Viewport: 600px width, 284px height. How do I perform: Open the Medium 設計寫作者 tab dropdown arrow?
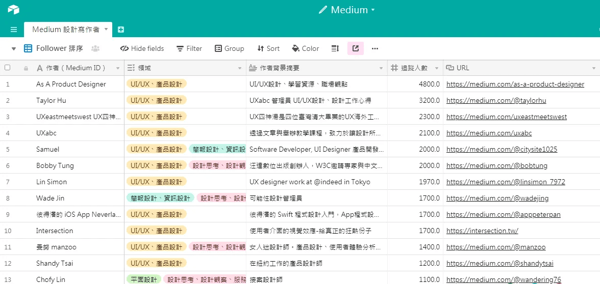[x=106, y=29]
